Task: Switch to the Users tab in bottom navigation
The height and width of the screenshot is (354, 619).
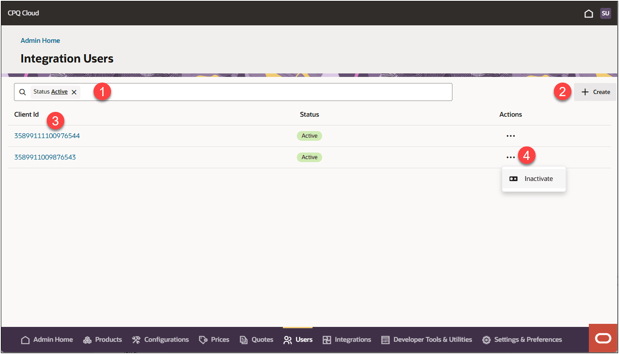Action: point(288,340)
